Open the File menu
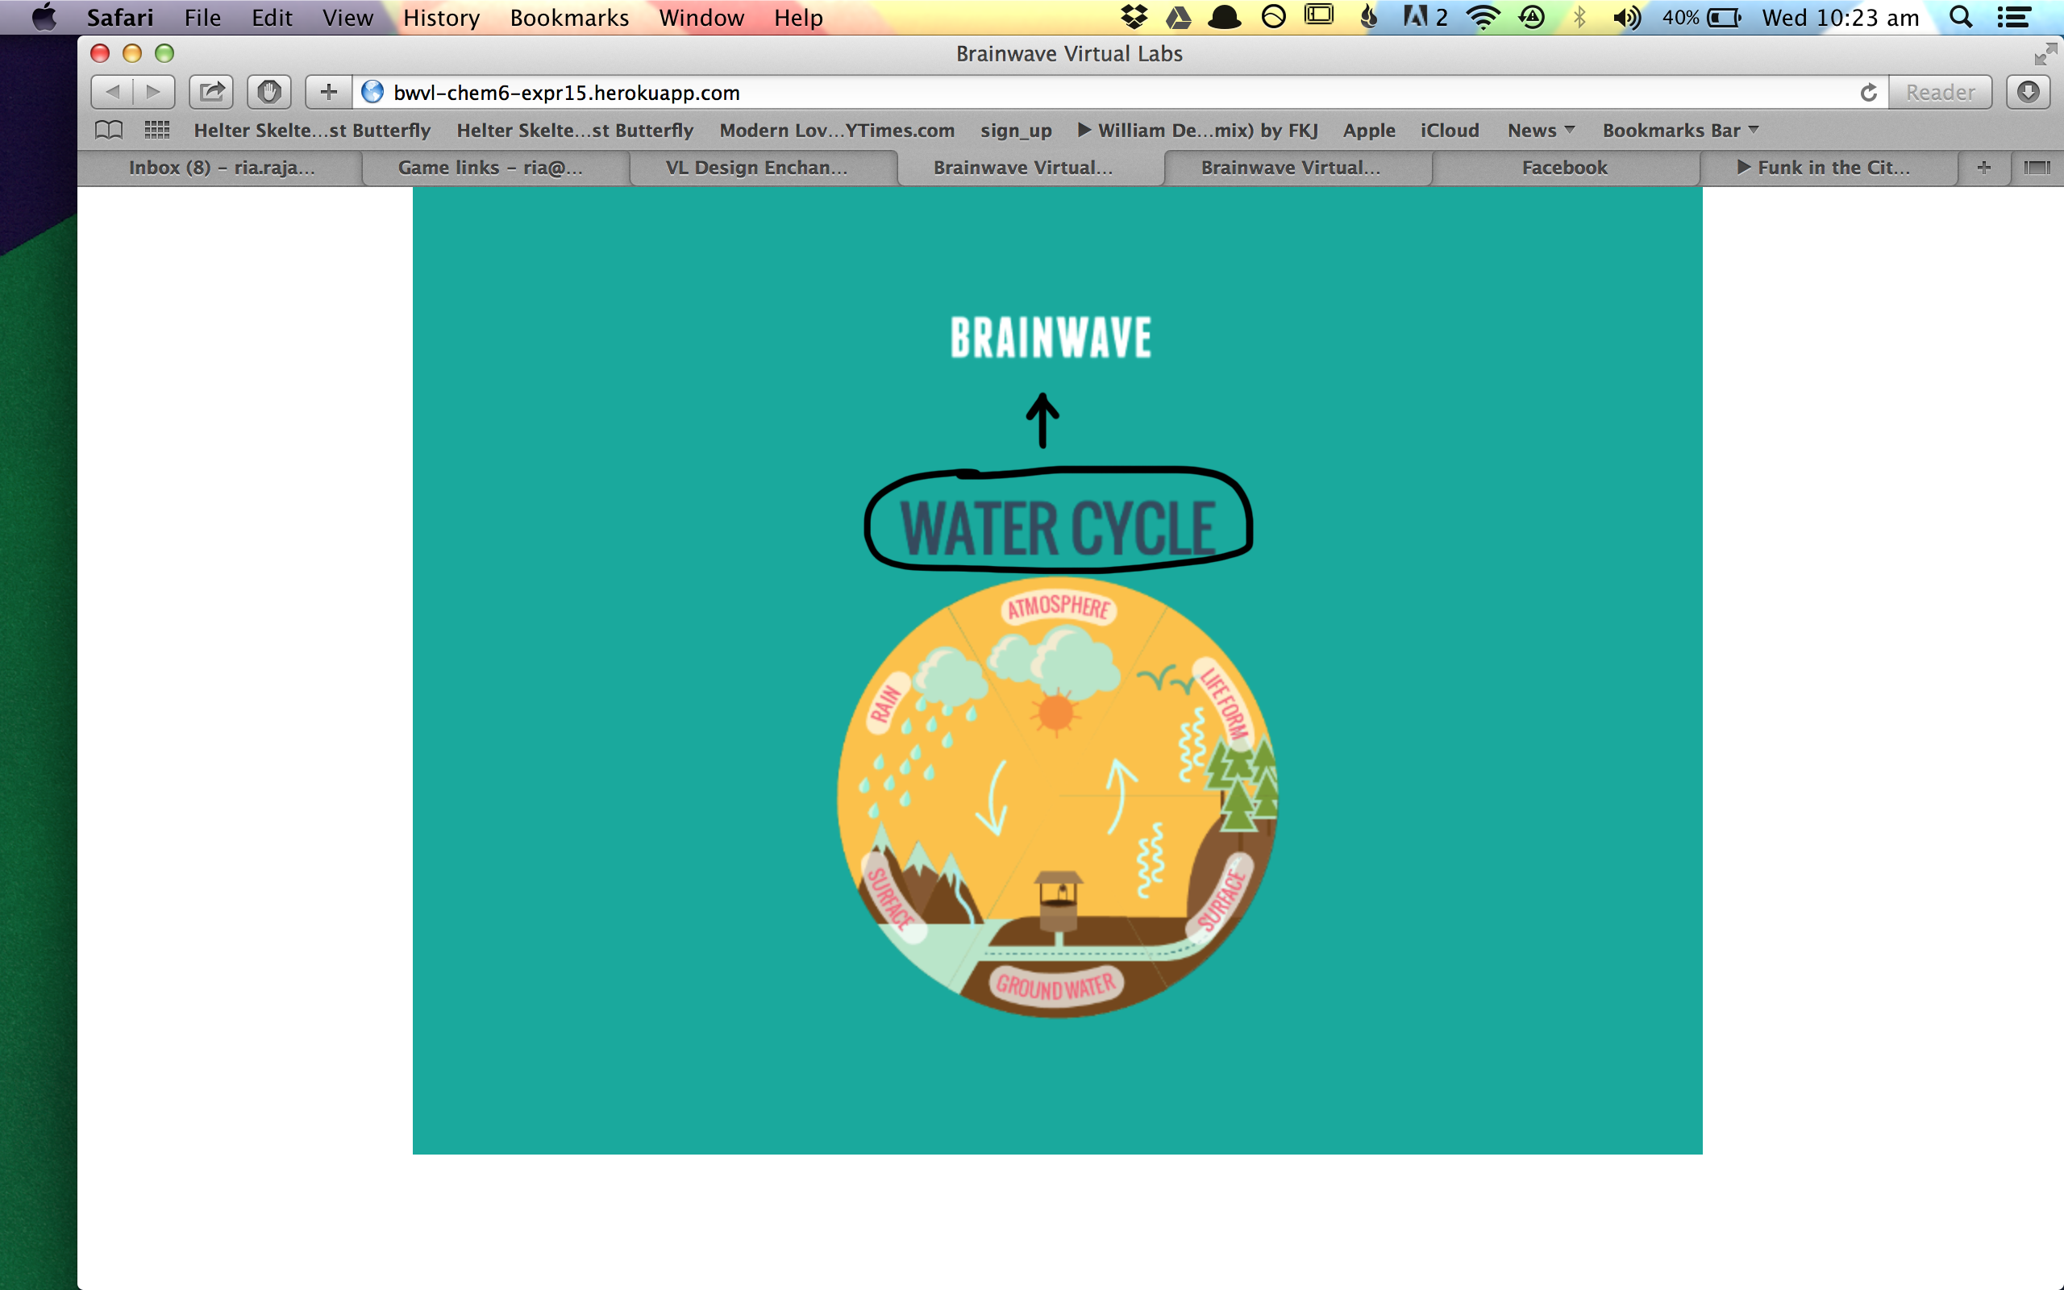The height and width of the screenshot is (1290, 2064). [x=203, y=17]
